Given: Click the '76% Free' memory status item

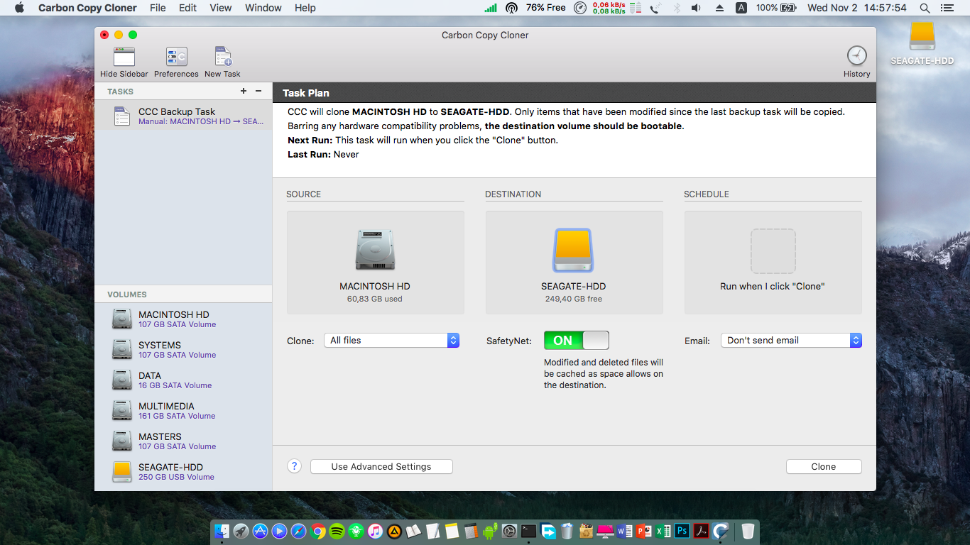Looking at the screenshot, I should (x=545, y=8).
